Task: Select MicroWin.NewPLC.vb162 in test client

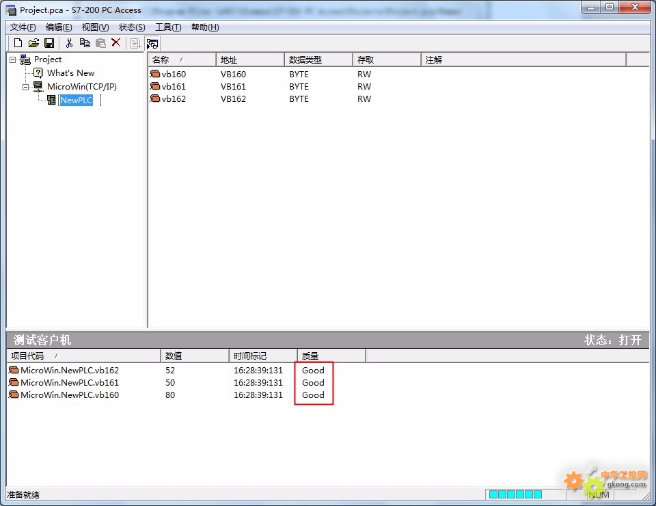Action: click(x=70, y=371)
